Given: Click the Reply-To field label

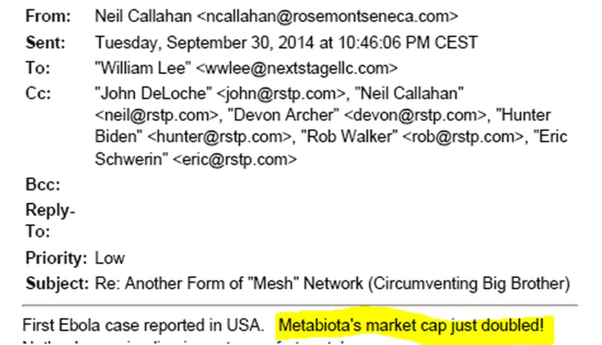Looking at the screenshot, I should 50,221.
